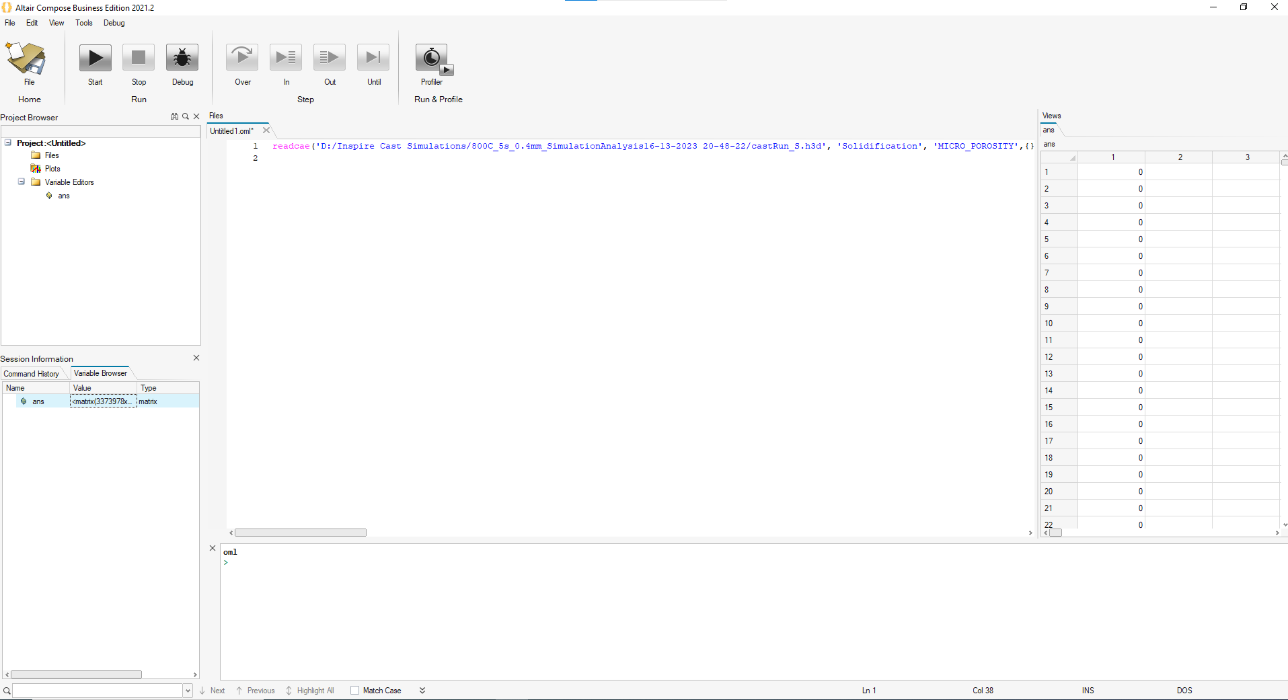The image size is (1288, 700).
Task: Run Until cursor step icon
Action: [373, 59]
